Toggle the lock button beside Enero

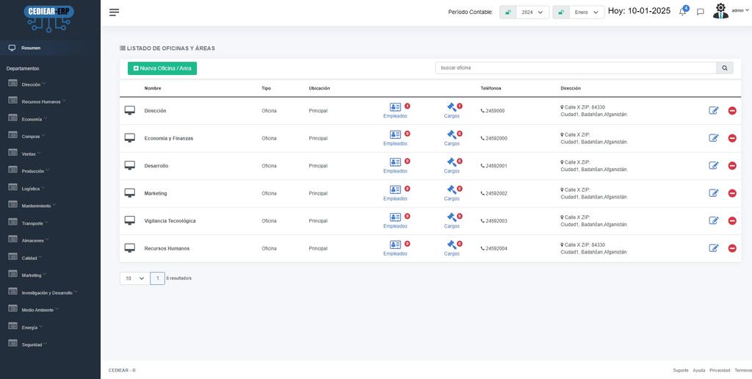coord(561,12)
